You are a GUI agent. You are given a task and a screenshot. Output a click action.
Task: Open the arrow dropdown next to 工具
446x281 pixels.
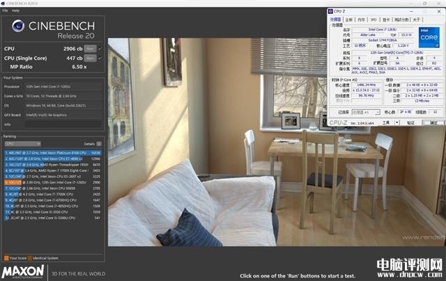397,122
